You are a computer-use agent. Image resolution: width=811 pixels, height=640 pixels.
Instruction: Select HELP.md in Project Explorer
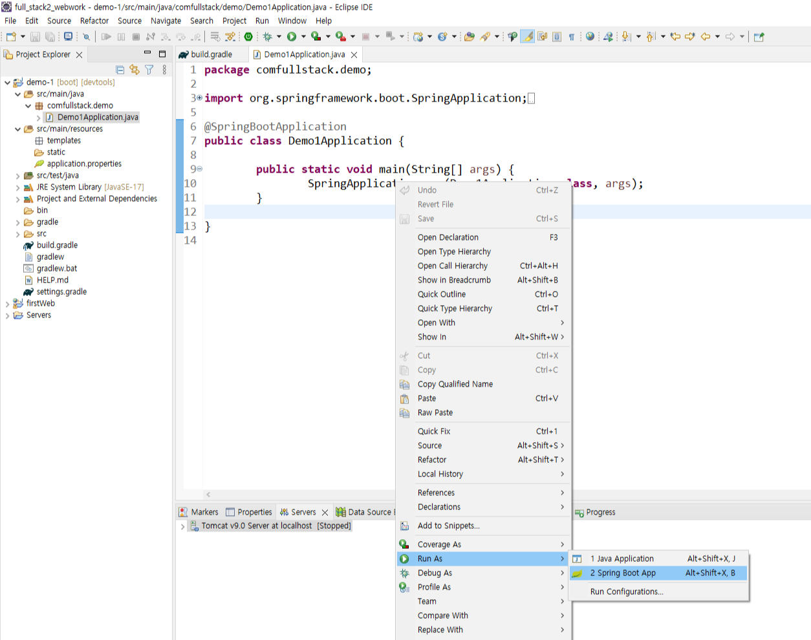tap(52, 280)
